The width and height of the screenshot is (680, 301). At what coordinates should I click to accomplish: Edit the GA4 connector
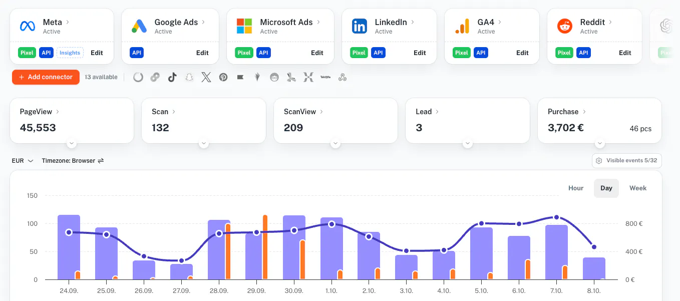tap(522, 53)
